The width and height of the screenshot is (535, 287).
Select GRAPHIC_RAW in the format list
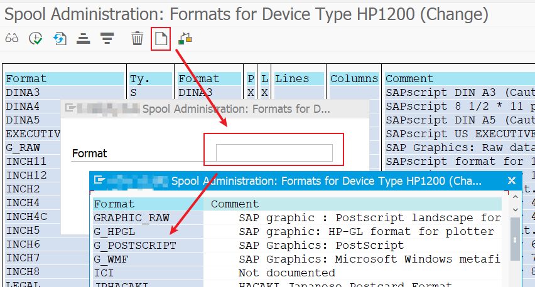pos(131,218)
